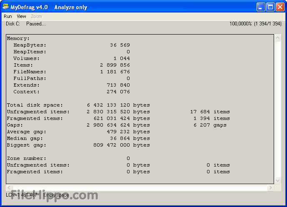Click the 'Memory:' heading in the report
The height and width of the screenshot is (207, 287).
18,38
